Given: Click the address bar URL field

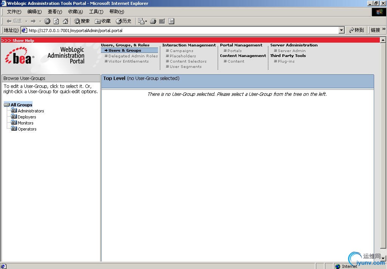Looking at the screenshot, I should click(x=183, y=30).
